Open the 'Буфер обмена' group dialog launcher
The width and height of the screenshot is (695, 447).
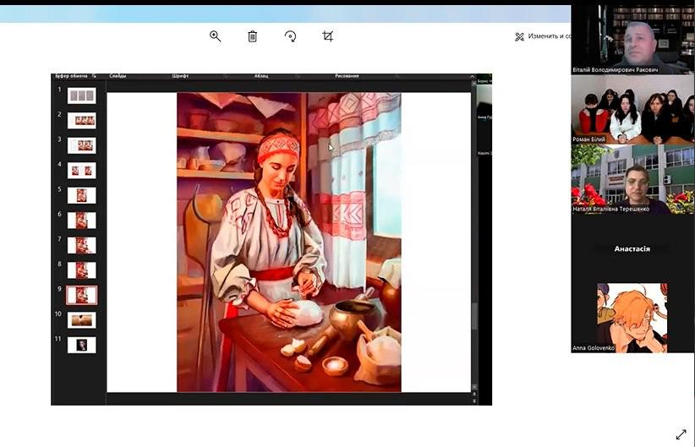94,76
